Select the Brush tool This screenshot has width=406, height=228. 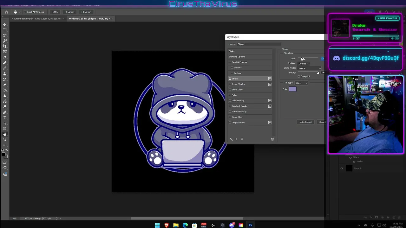pos(5,68)
